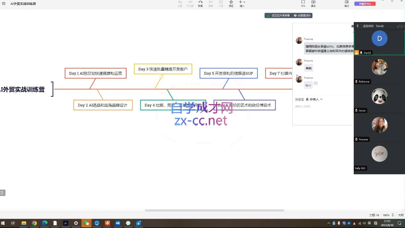Select the AI外贸实战训练营 central topic
The width and height of the screenshot is (405, 228).
22,90
